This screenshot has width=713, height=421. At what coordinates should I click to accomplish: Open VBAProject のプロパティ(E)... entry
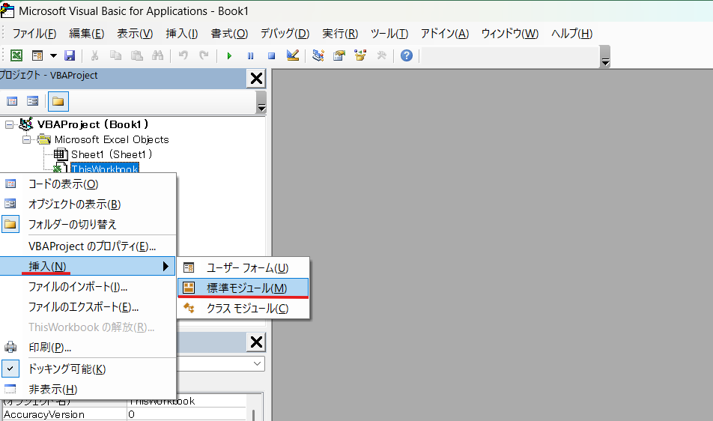[x=88, y=246]
